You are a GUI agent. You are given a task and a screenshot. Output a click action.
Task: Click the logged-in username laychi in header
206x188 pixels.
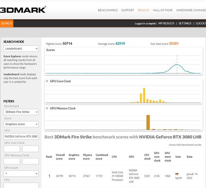click(152, 24)
